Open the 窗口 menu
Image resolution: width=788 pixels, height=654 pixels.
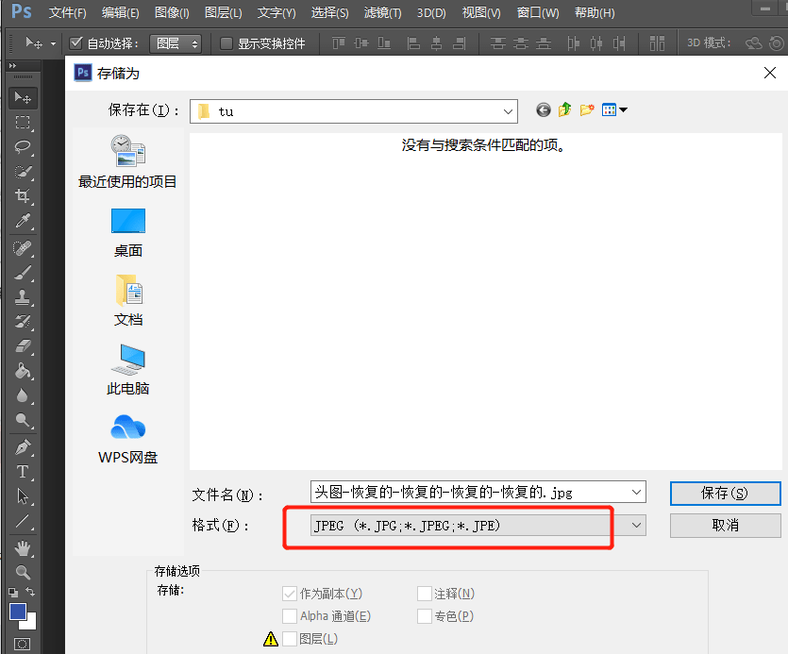pos(538,12)
